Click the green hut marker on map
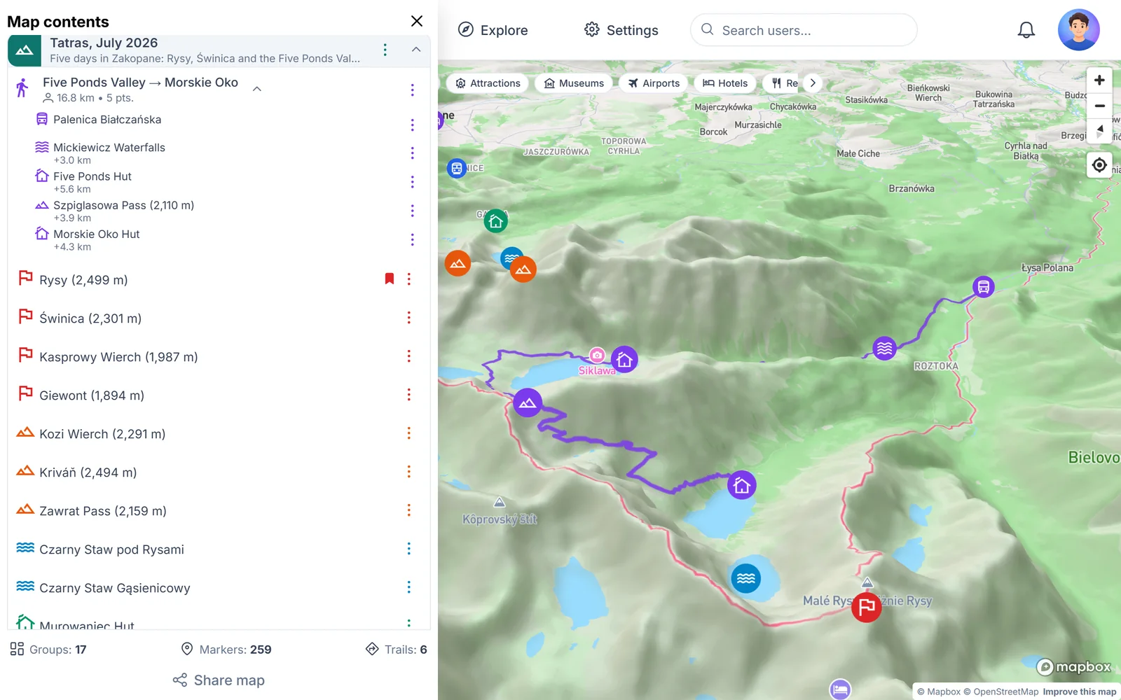The width and height of the screenshot is (1121, 700). [496, 222]
